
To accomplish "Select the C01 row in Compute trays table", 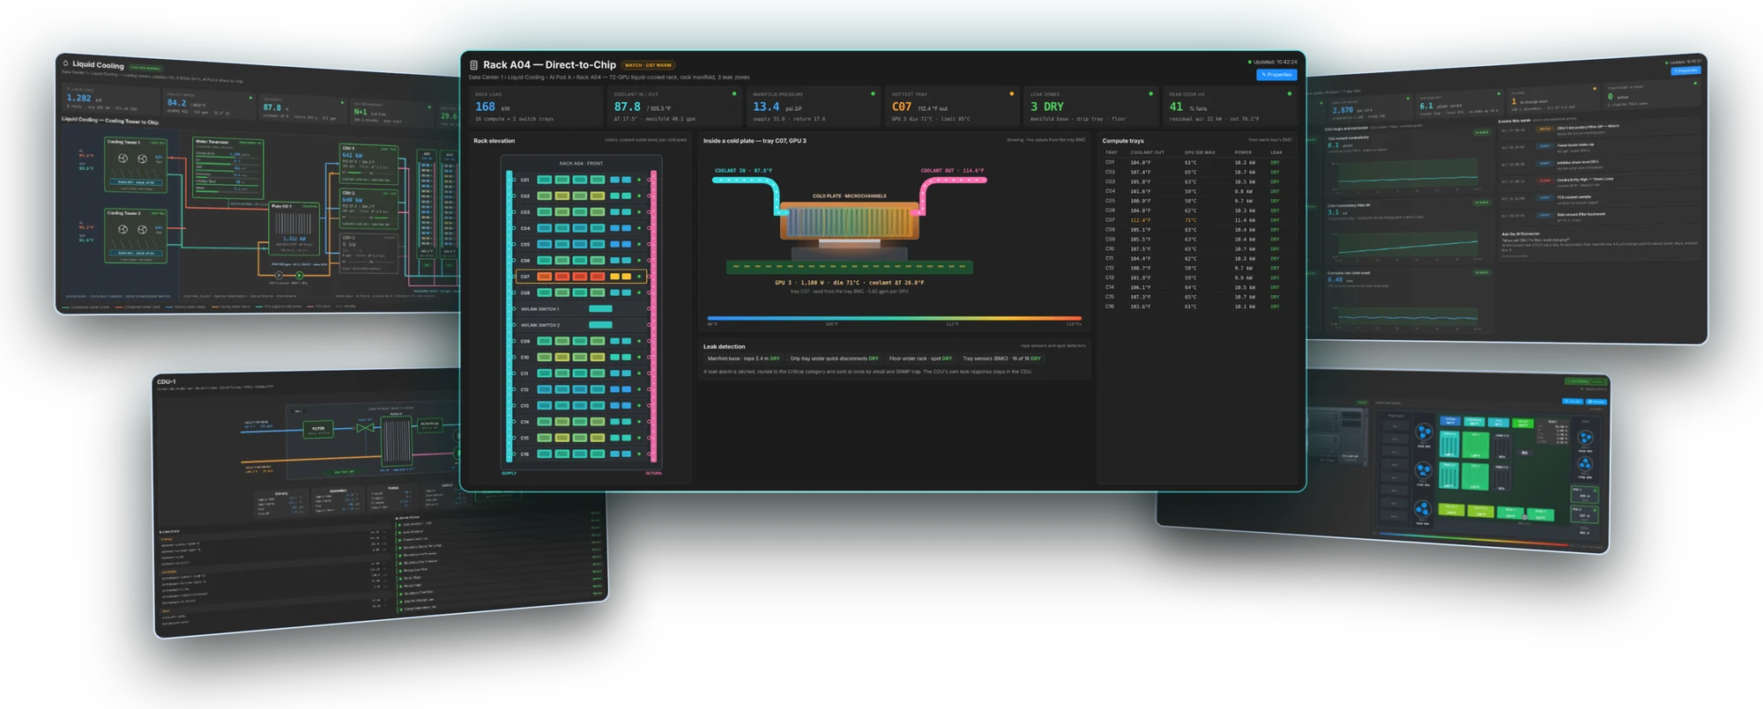I will click(1199, 163).
